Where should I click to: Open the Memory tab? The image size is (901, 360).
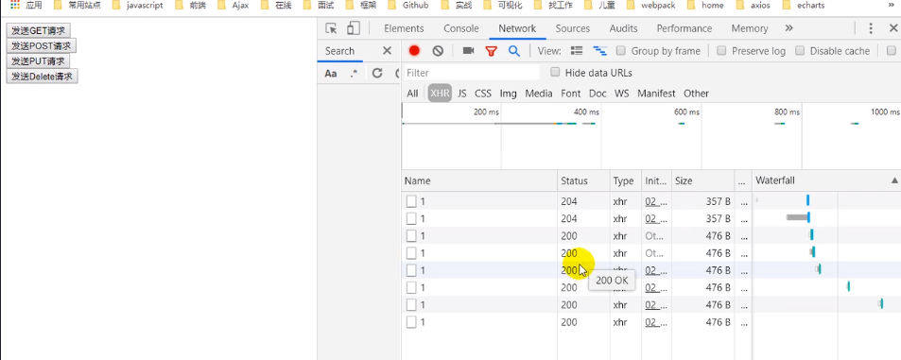tap(750, 28)
